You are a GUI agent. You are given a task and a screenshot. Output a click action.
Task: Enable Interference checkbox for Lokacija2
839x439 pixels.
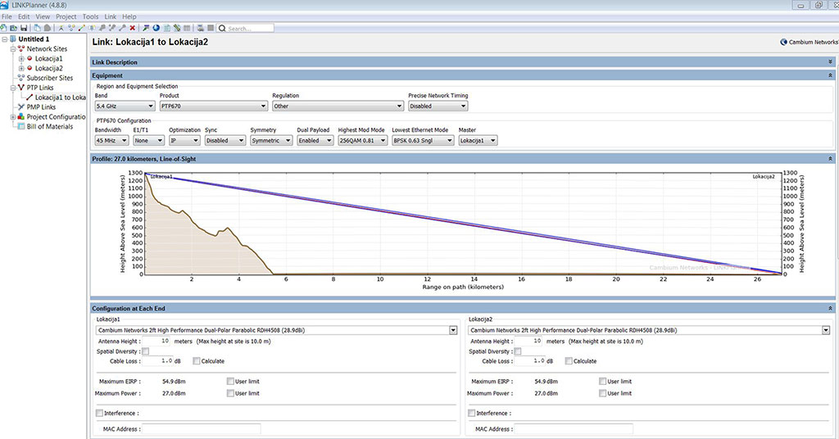471,413
